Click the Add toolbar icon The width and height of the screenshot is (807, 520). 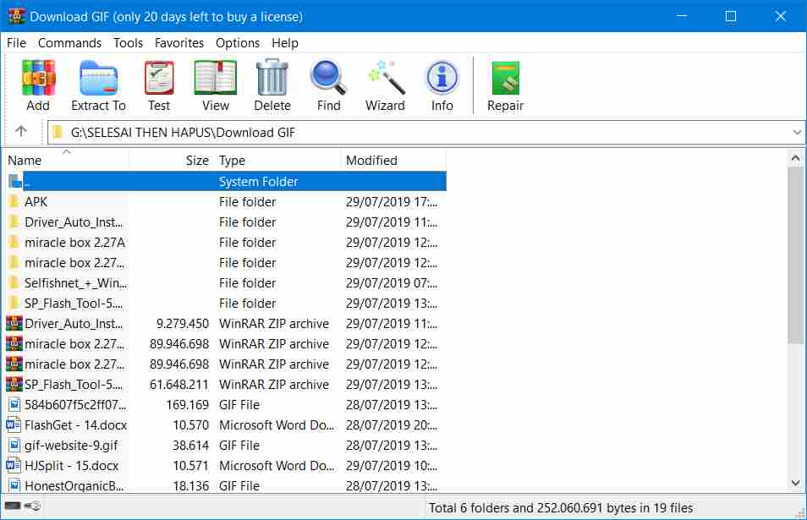coord(38,78)
